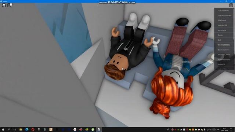Open Windows taskbar search

pyautogui.click(x=9, y=129)
